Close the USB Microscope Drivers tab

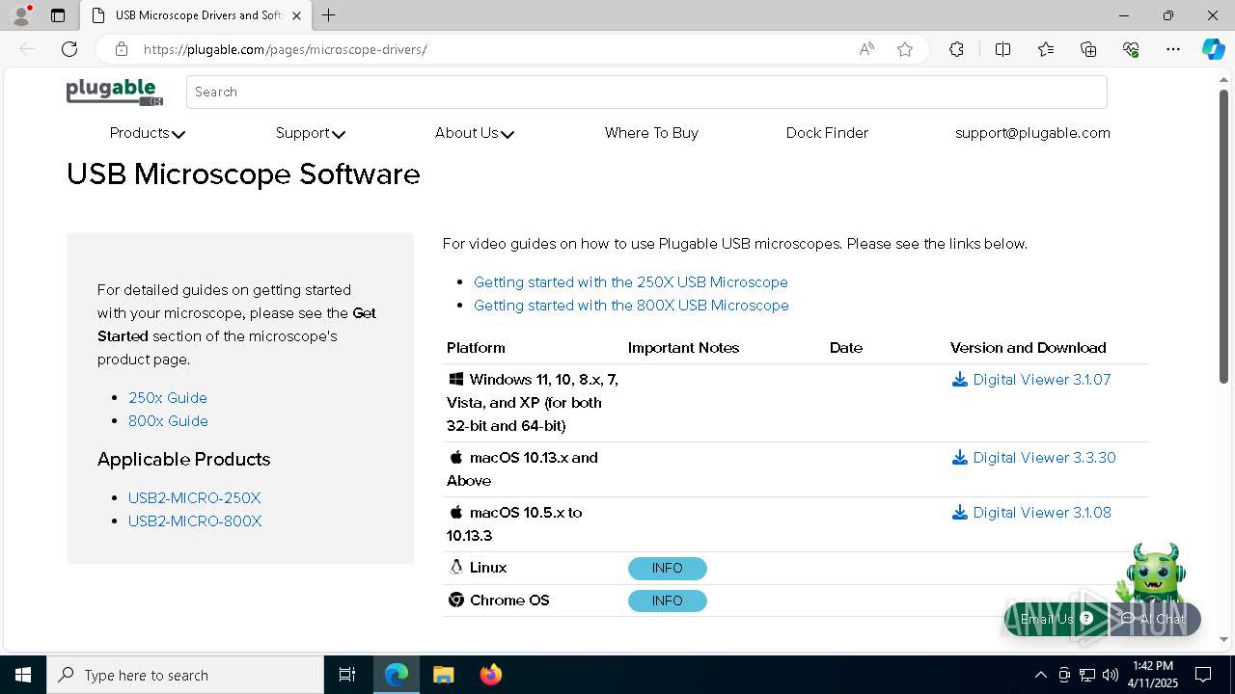point(297,15)
